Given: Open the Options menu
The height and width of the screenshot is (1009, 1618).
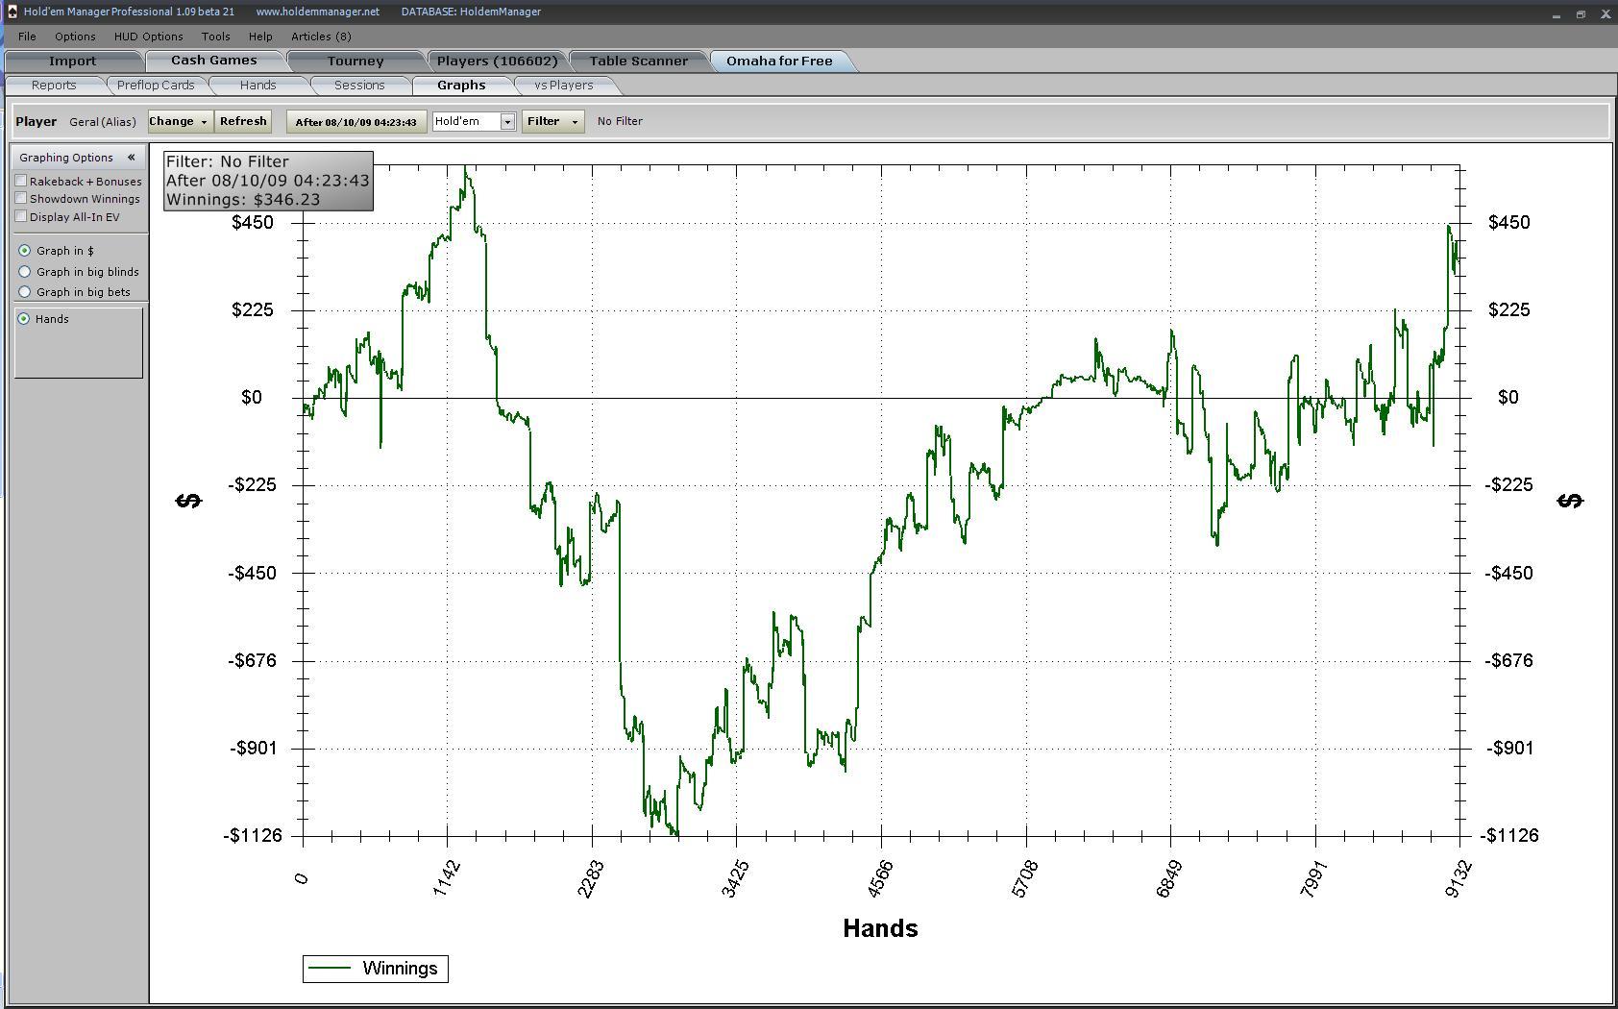Looking at the screenshot, I should (x=75, y=37).
